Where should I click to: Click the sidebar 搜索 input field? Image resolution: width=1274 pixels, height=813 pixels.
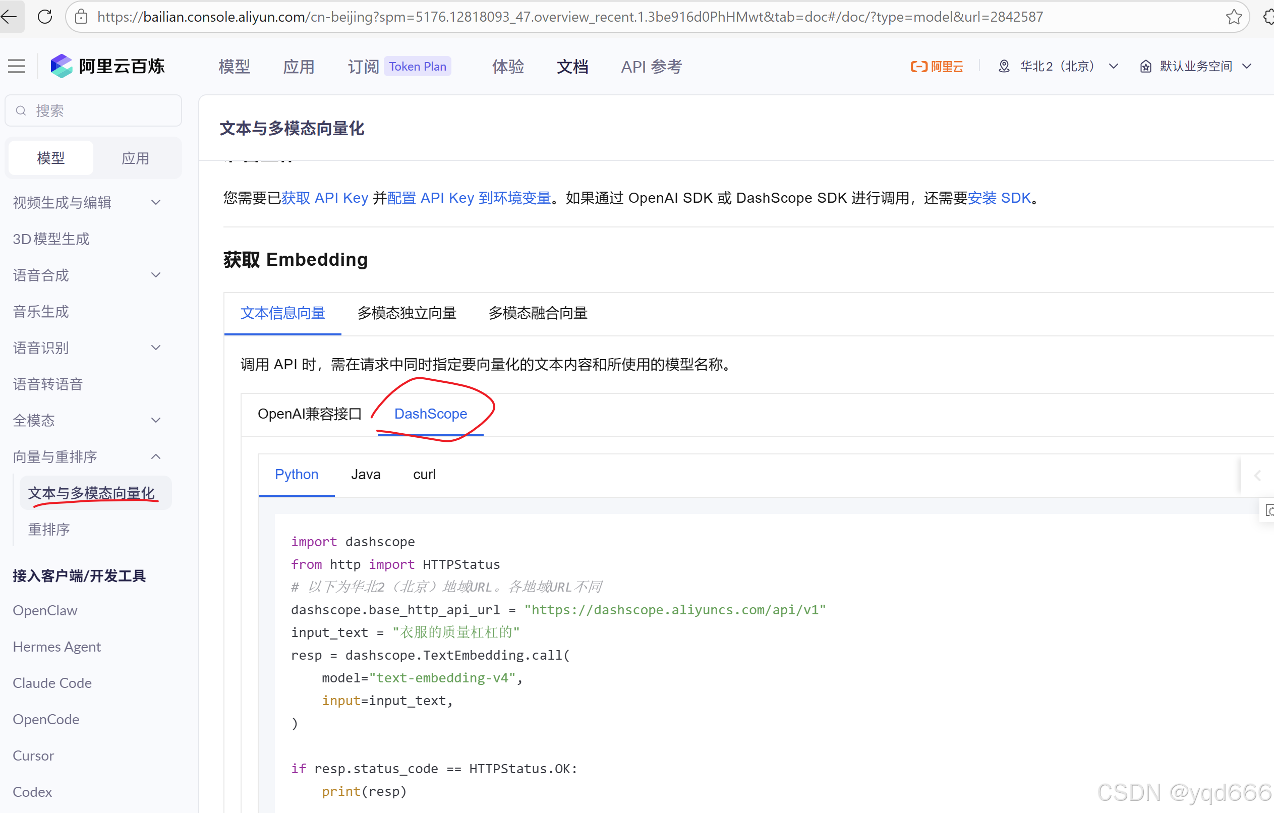coord(93,110)
